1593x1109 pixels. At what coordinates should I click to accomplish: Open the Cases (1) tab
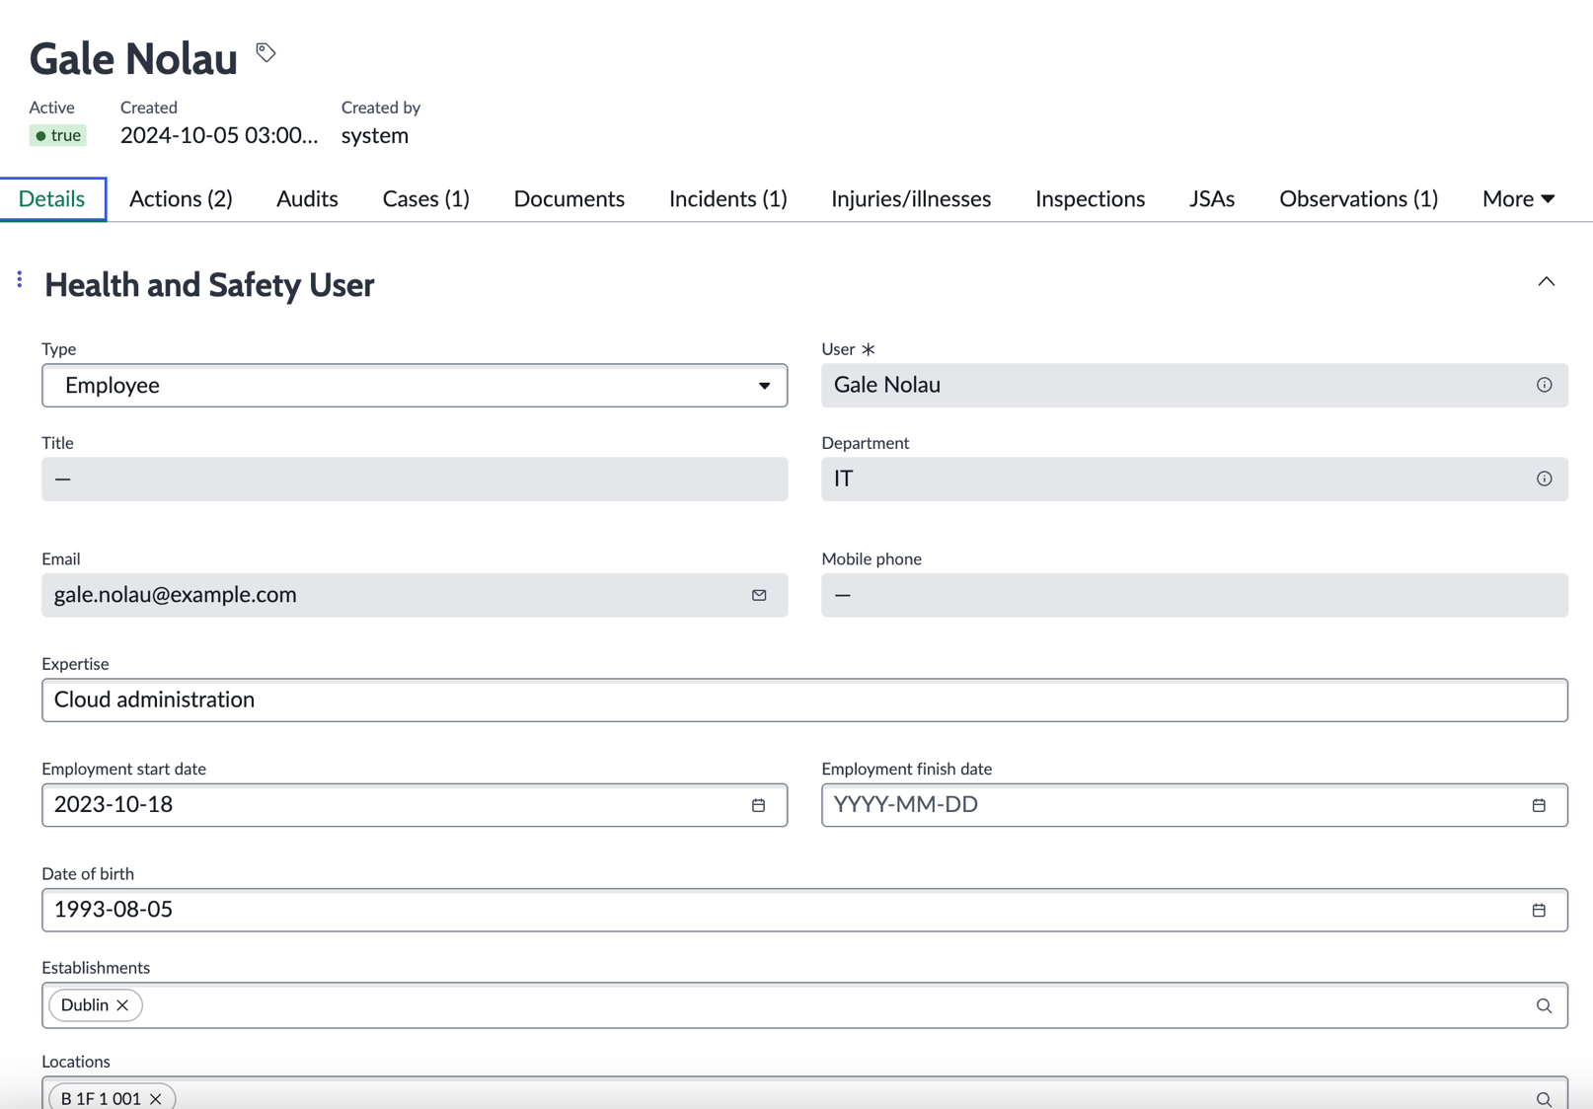tap(425, 198)
